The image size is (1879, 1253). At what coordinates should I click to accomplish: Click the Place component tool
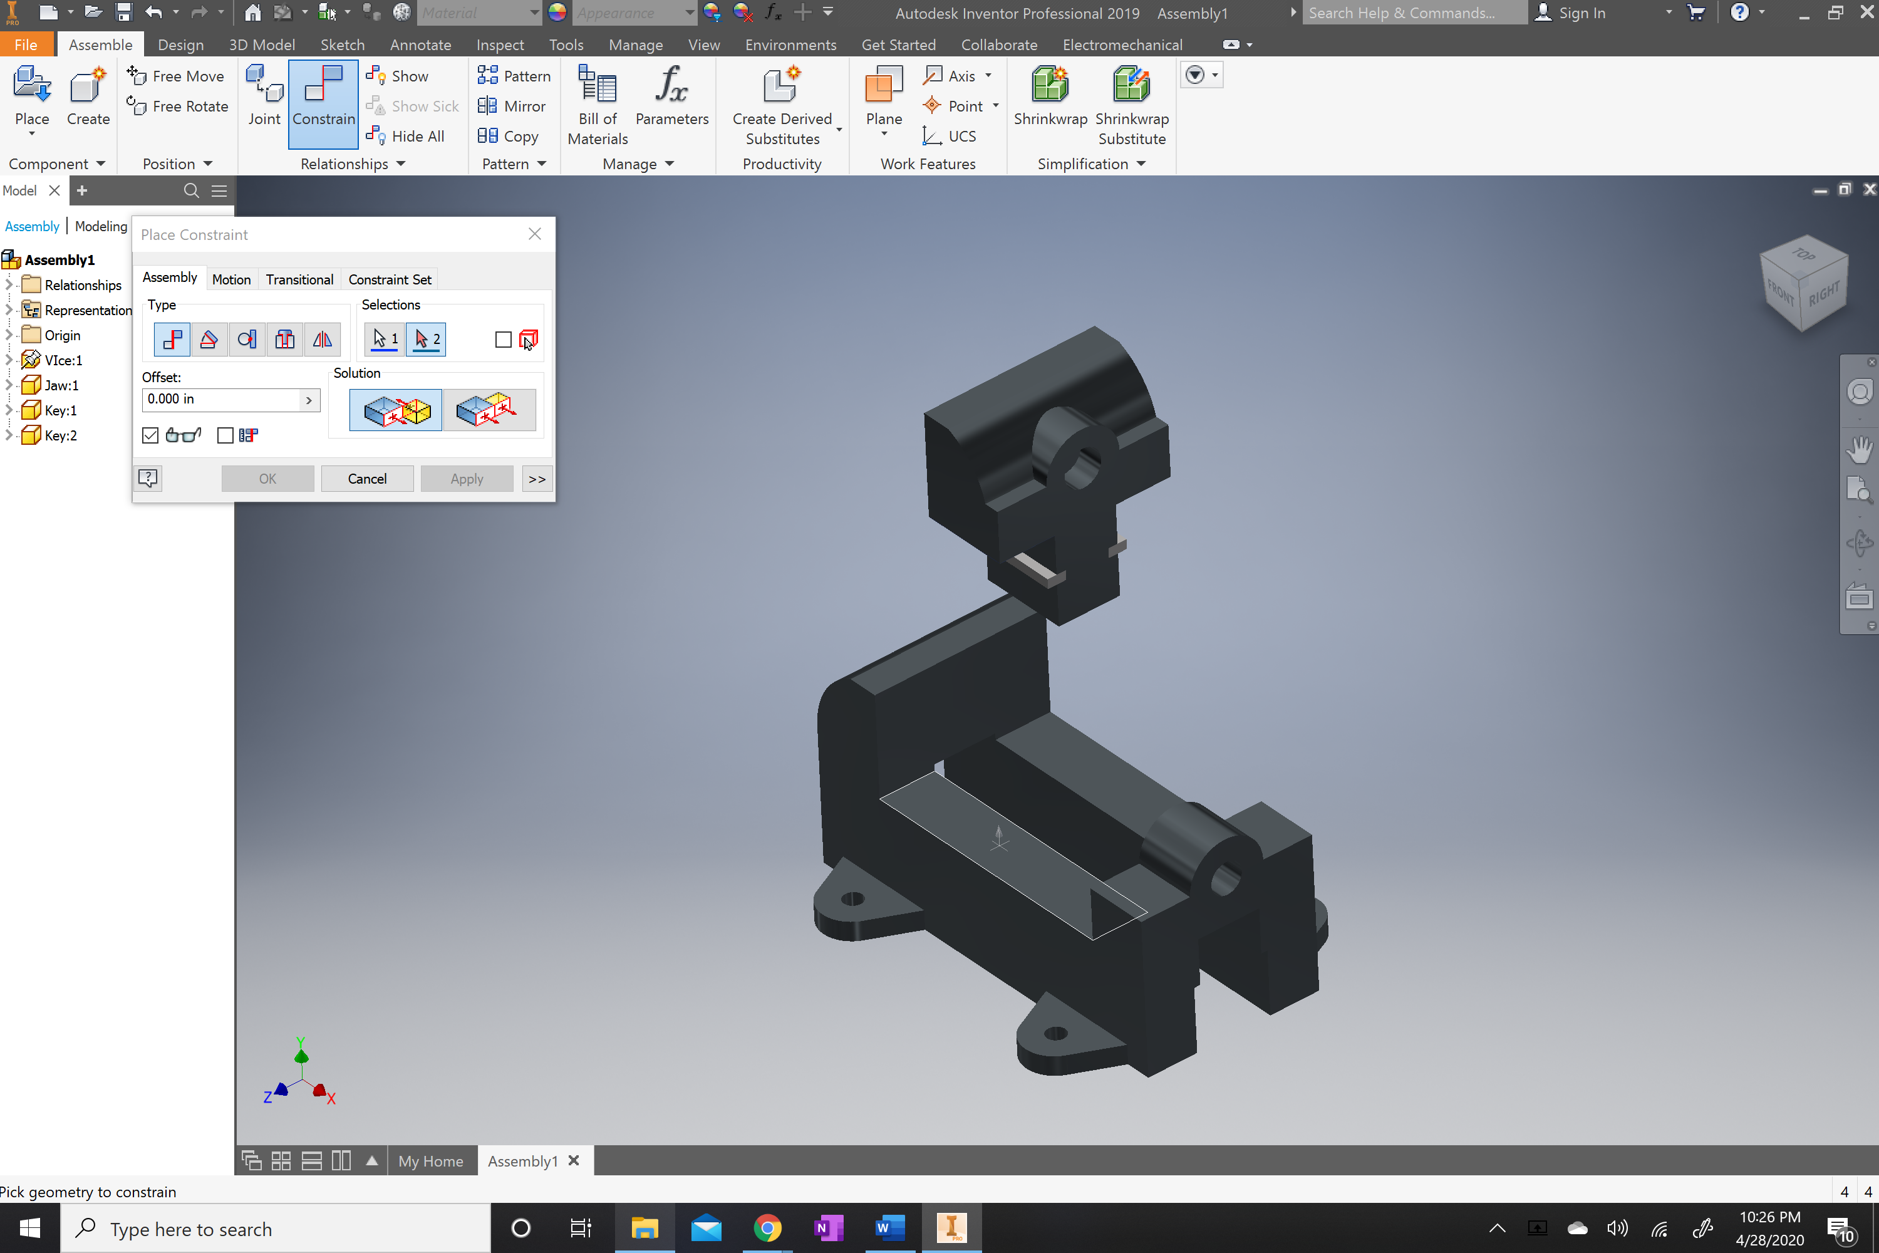click(x=32, y=96)
